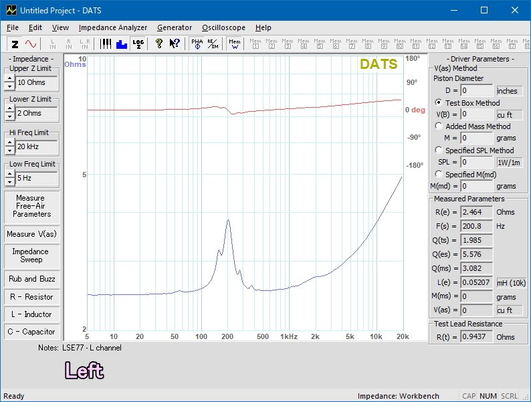Run the Rub and Buzz test
Image resolution: width=531 pixels, height=402 pixels.
tap(32, 279)
